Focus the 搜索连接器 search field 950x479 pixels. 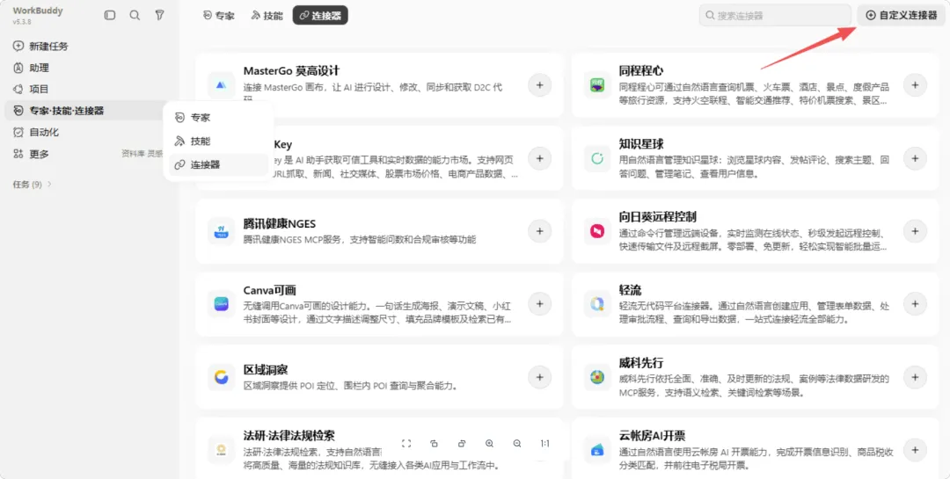[x=775, y=16]
